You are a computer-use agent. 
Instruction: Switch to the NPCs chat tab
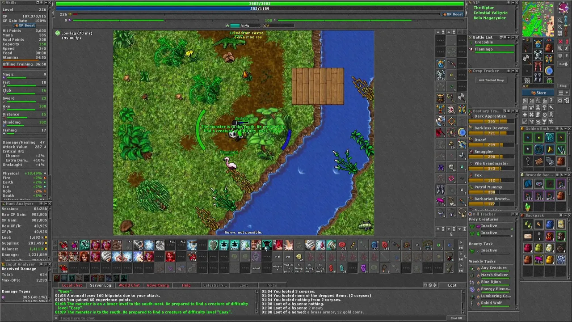coord(272,285)
